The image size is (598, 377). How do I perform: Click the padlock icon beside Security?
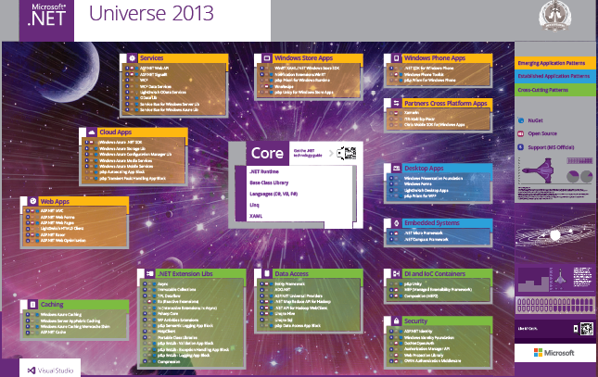[396, 321]
